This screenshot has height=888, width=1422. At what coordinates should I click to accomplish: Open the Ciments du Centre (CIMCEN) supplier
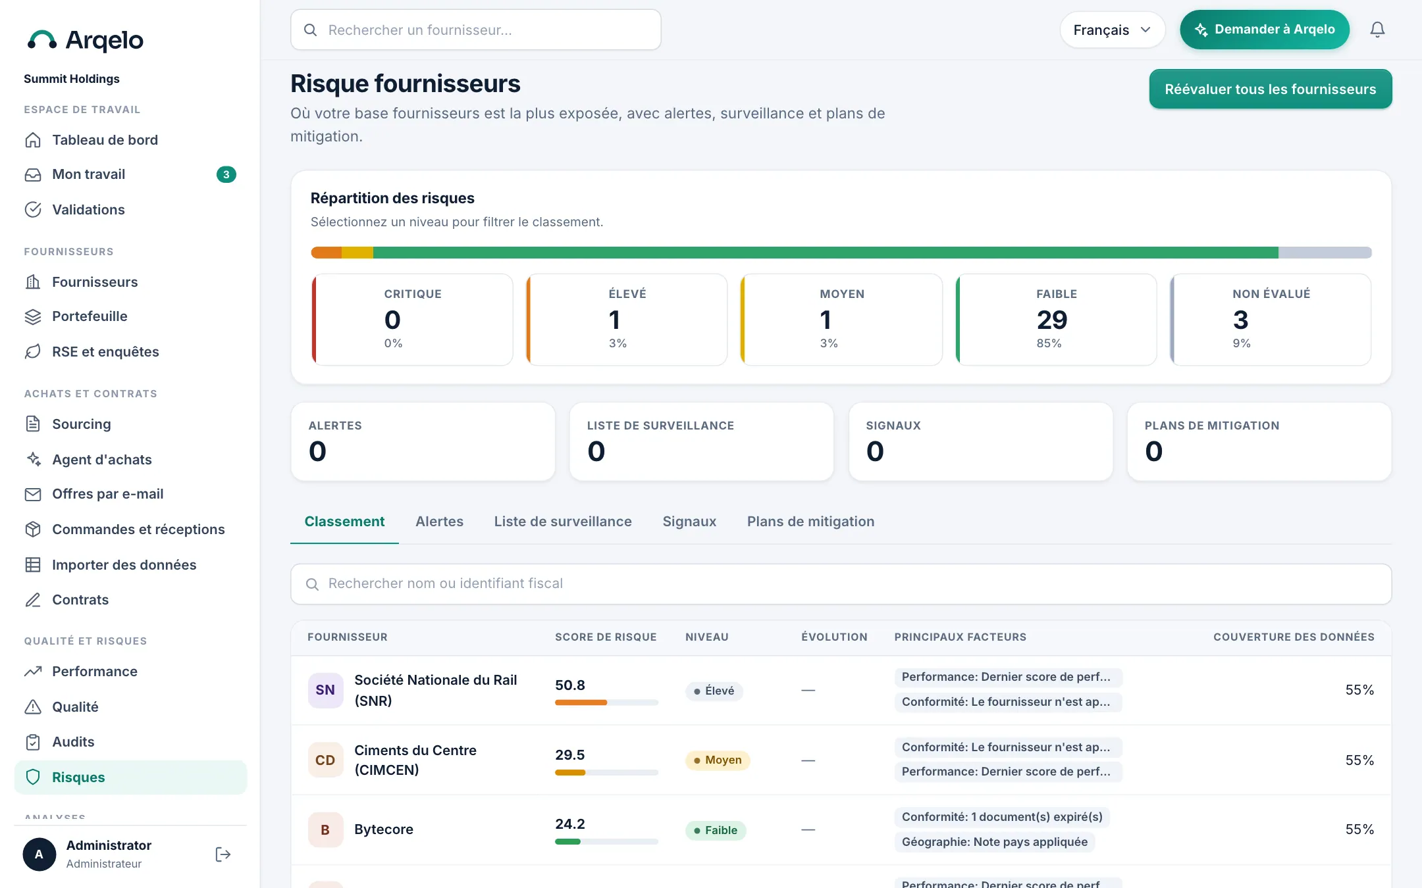(x=415, y=760)
